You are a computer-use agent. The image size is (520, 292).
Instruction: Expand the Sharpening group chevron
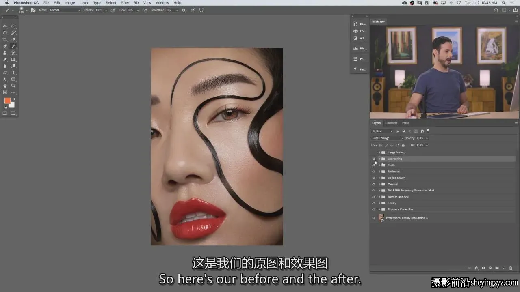click(379, 159)
